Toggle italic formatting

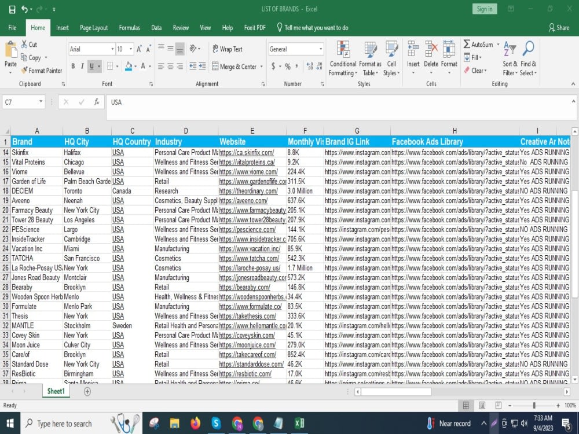[82, 67]
